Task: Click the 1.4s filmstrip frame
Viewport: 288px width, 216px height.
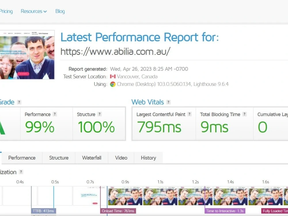Action: click(x=230, y=196)
